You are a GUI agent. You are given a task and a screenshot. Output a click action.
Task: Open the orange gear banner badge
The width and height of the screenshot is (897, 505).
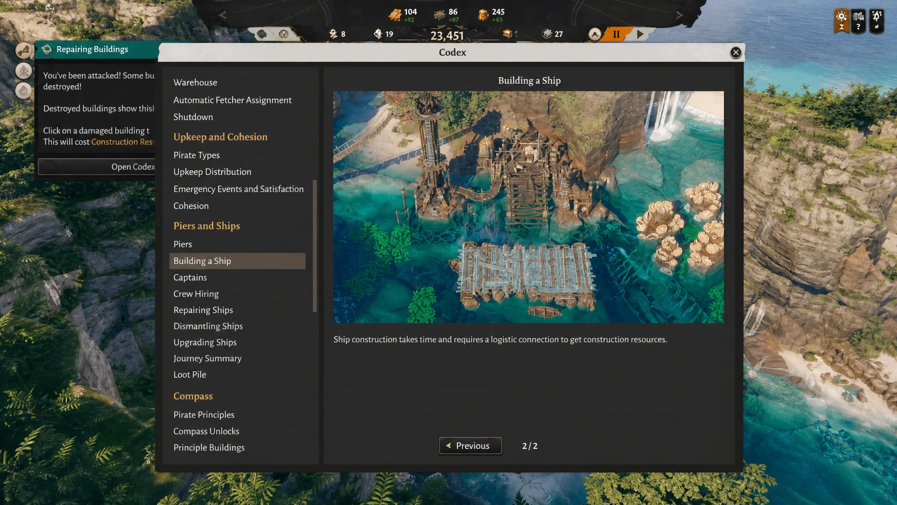pyautogui.click(x=841, y=21)
